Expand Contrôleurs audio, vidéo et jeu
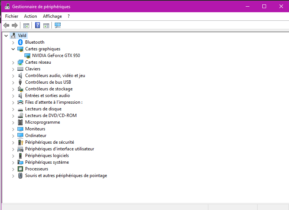Screen dimensions: 289x210 pyautogui.click(x=13, y=76)
